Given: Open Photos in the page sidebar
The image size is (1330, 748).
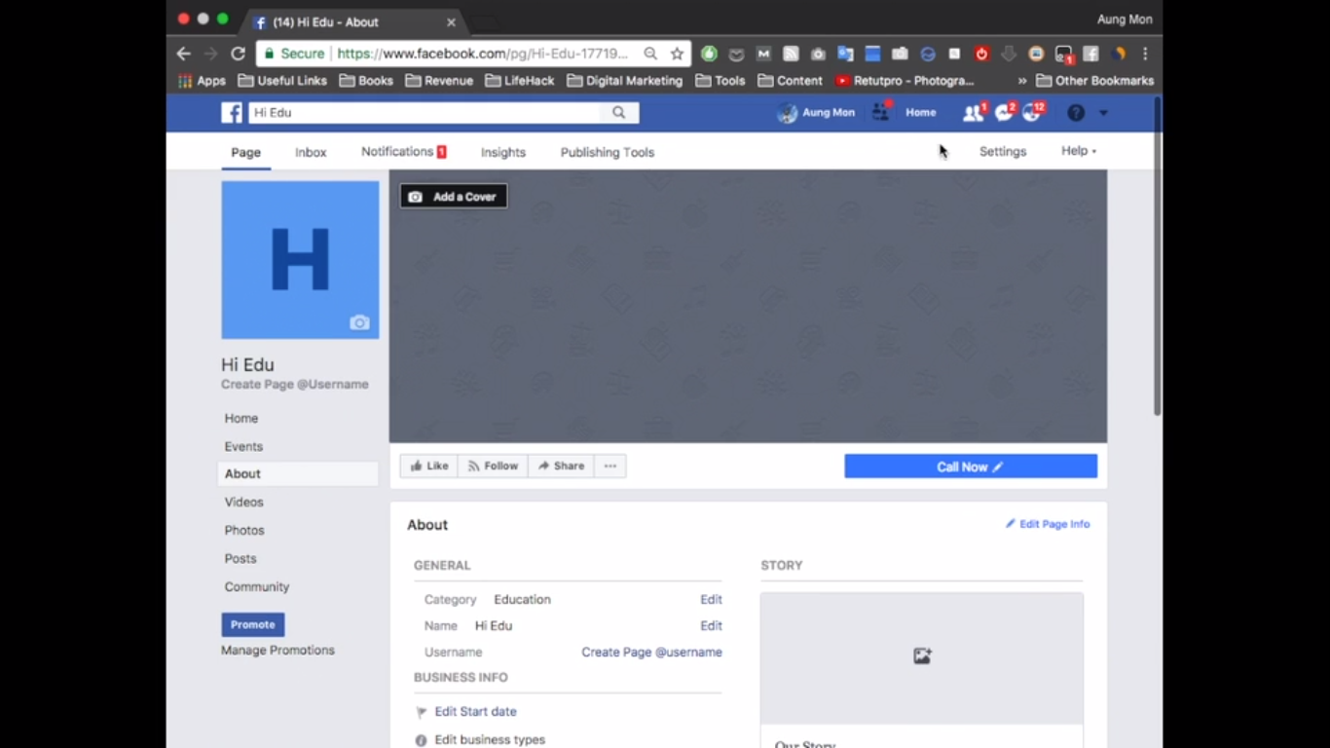Looking at the screenshot, I should tap(244, 531).
